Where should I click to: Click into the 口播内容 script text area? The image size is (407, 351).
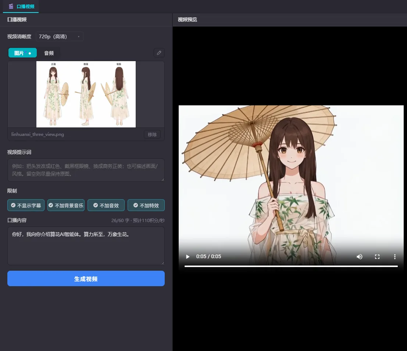click(86, 246)
